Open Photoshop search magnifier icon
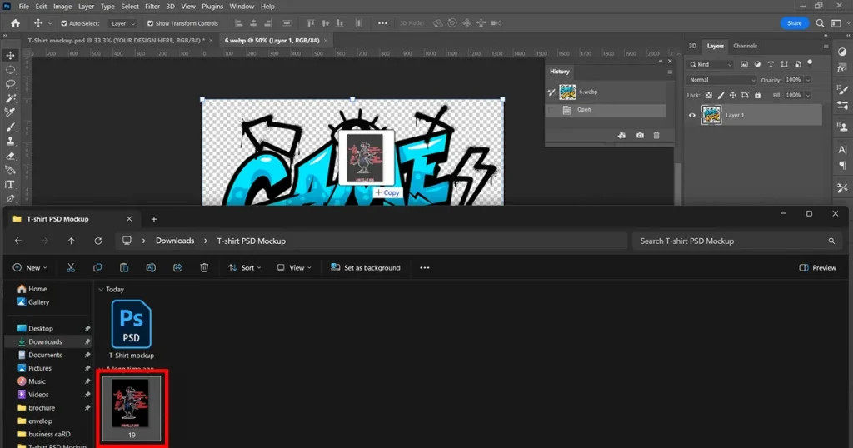 click(820, 23)
